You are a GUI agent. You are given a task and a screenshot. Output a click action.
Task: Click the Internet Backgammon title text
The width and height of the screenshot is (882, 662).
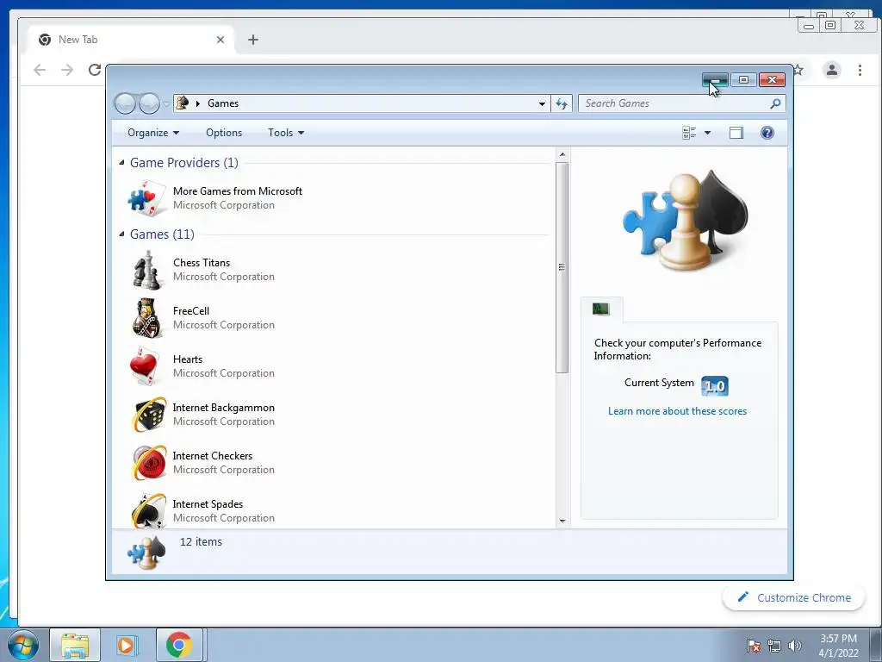223,408
